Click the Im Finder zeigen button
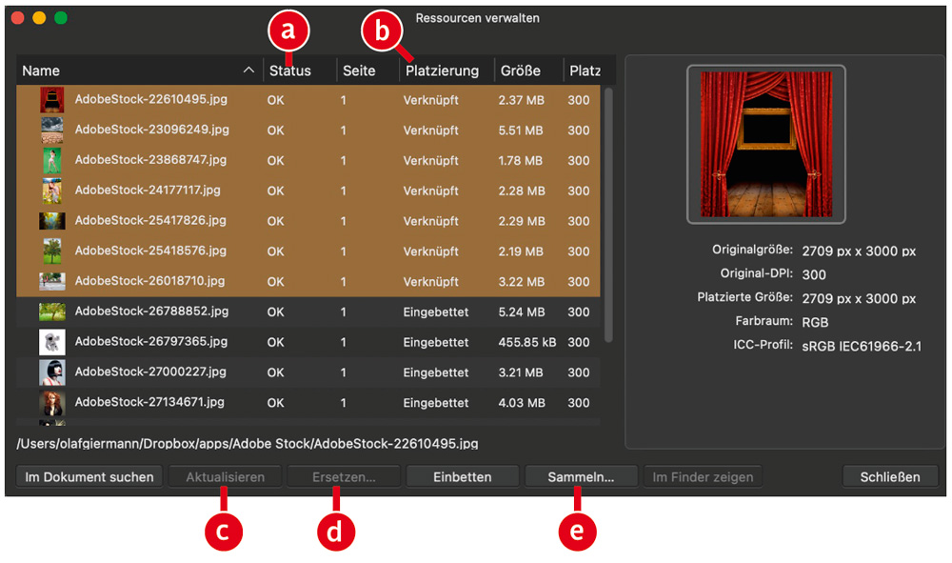952x563 pixels. coord(703,476)
